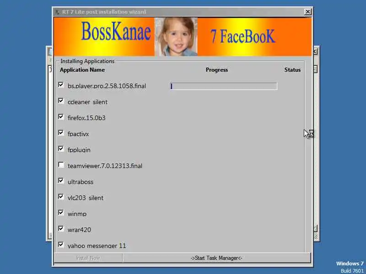Close the RT 7 Lite wizard window
The width and height of the screenshot is (366, 274).
click(x=308, y=12)
